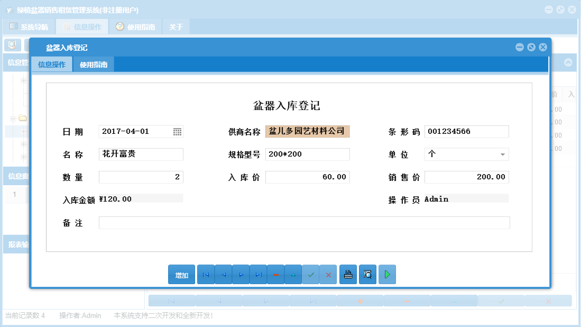The width and height of the screenshot is (581, 327).
Task: Delete the record using the red minus icon
Action: 275,274
